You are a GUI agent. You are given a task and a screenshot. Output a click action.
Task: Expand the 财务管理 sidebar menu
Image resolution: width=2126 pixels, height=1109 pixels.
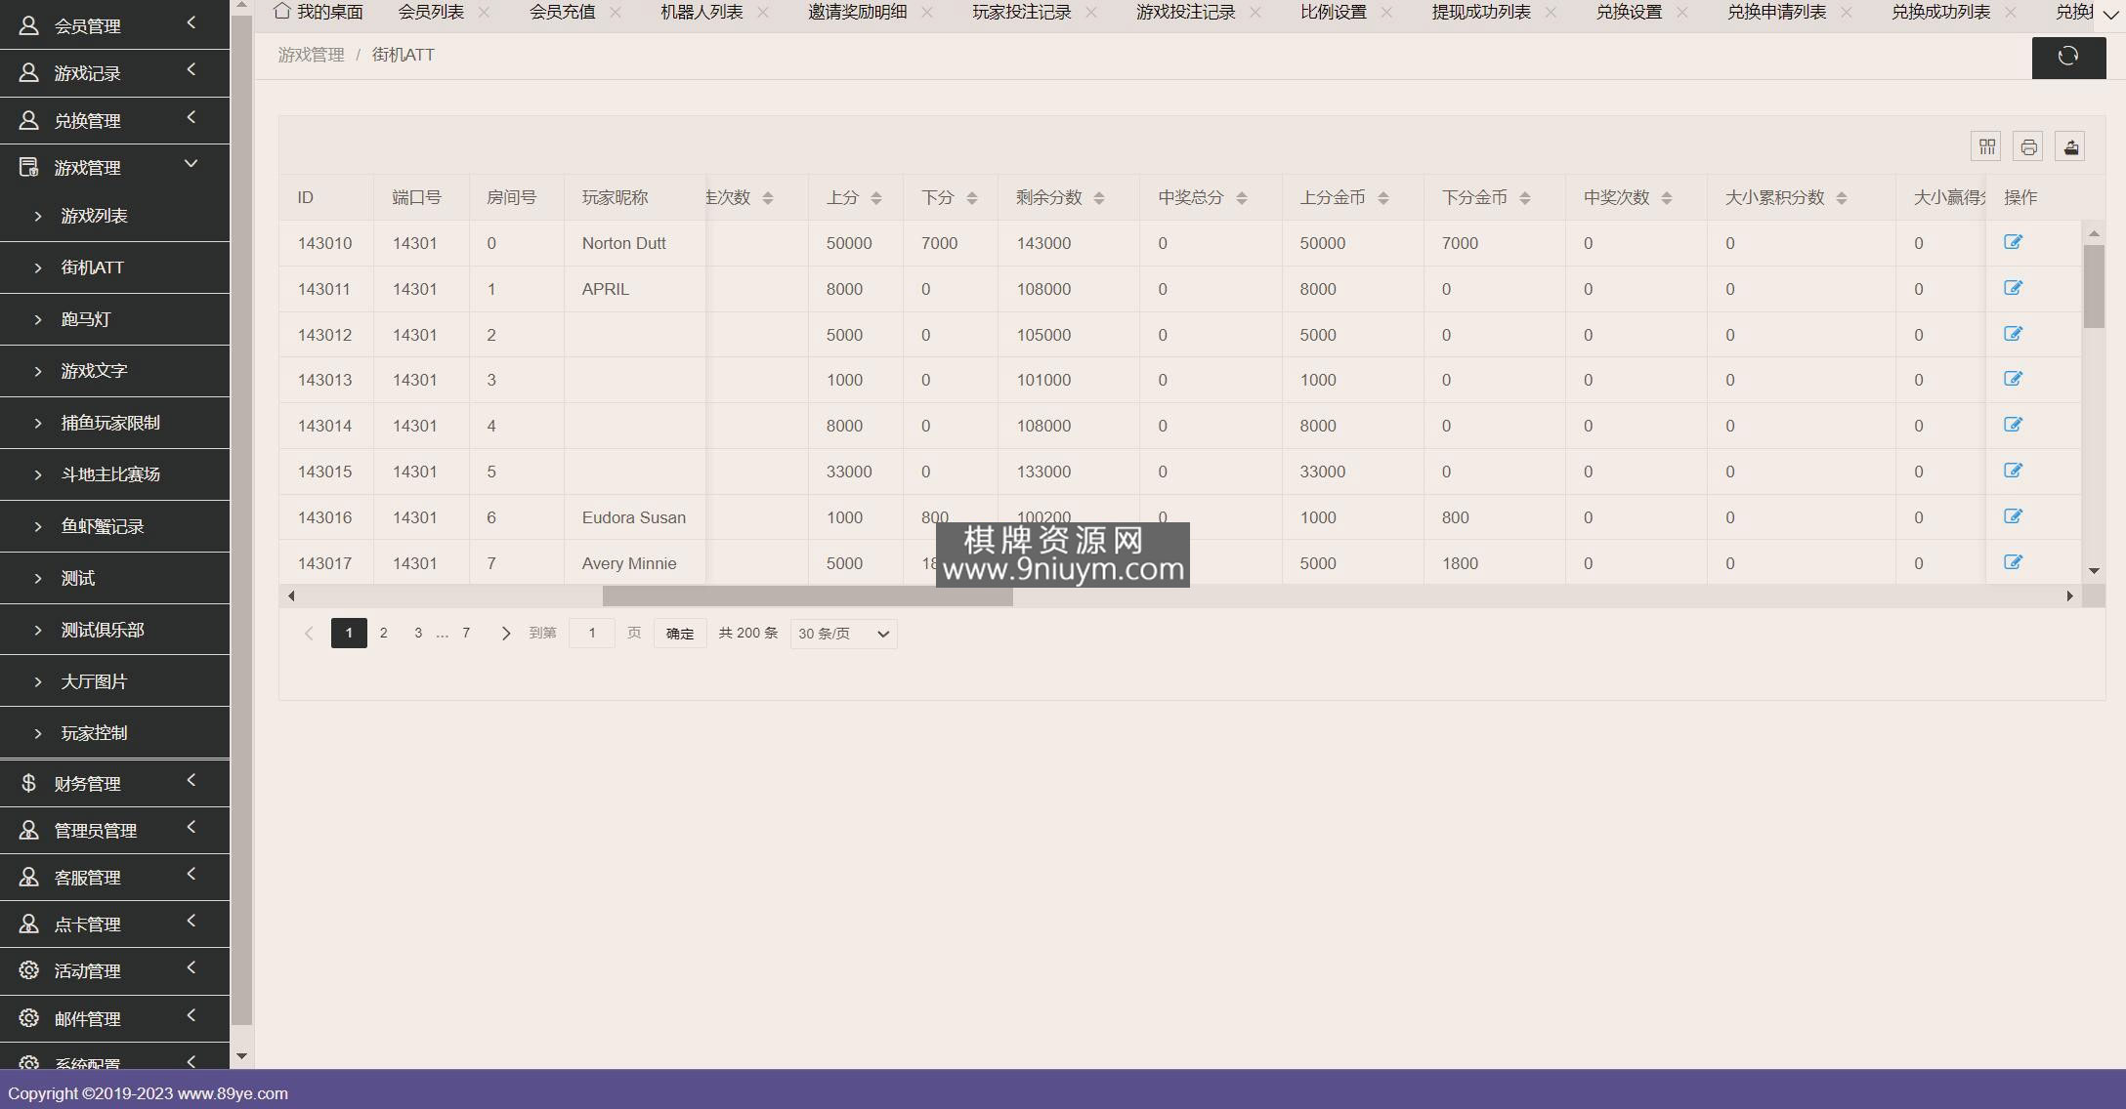(114, 783)
